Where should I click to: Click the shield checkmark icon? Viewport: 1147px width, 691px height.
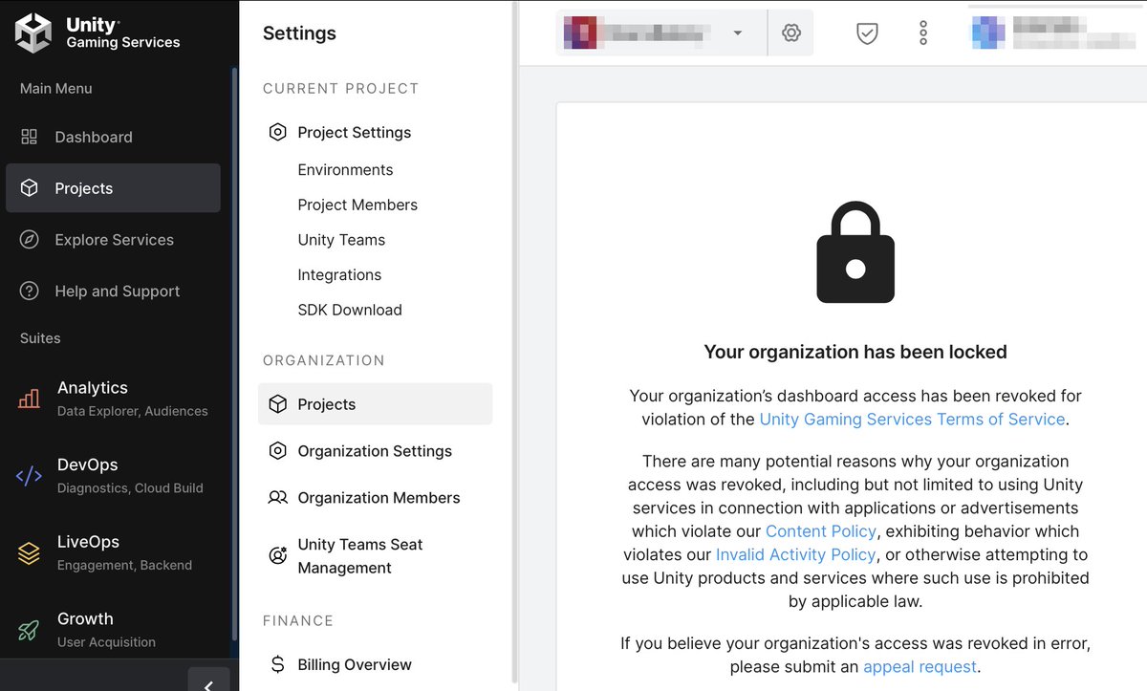tap(867, 33)
